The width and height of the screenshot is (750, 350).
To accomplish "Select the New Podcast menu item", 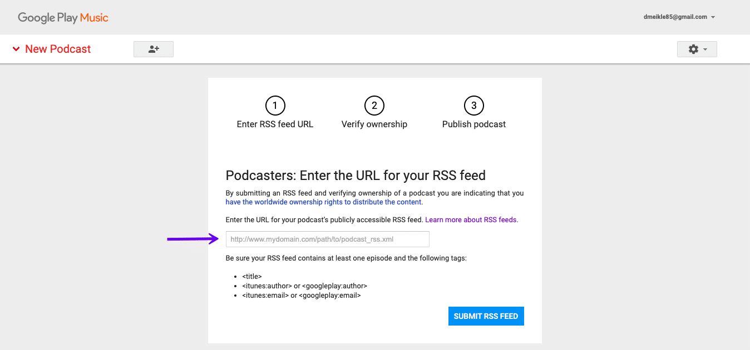I will [x=57, y=49].
